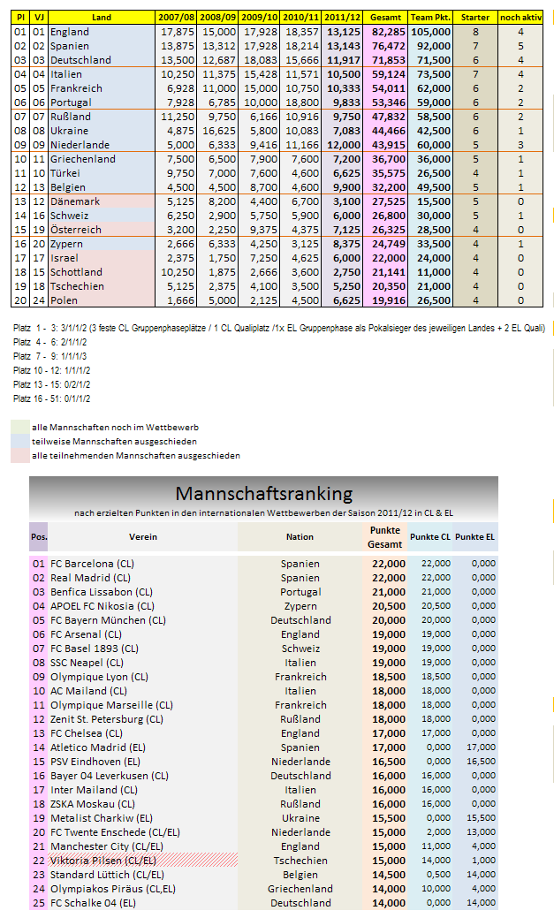Select the 'Portugal' cell in country table
This screenshot has height=918, width=554.
(x=102, y=102)
